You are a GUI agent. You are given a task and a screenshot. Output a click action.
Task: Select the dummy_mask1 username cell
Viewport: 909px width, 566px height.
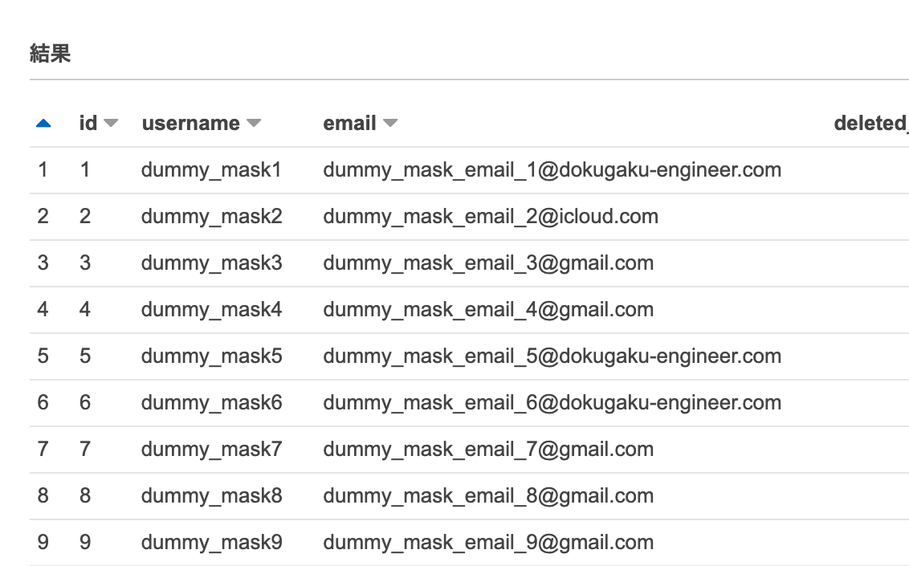pyautogui.click(x=211, y=170)
